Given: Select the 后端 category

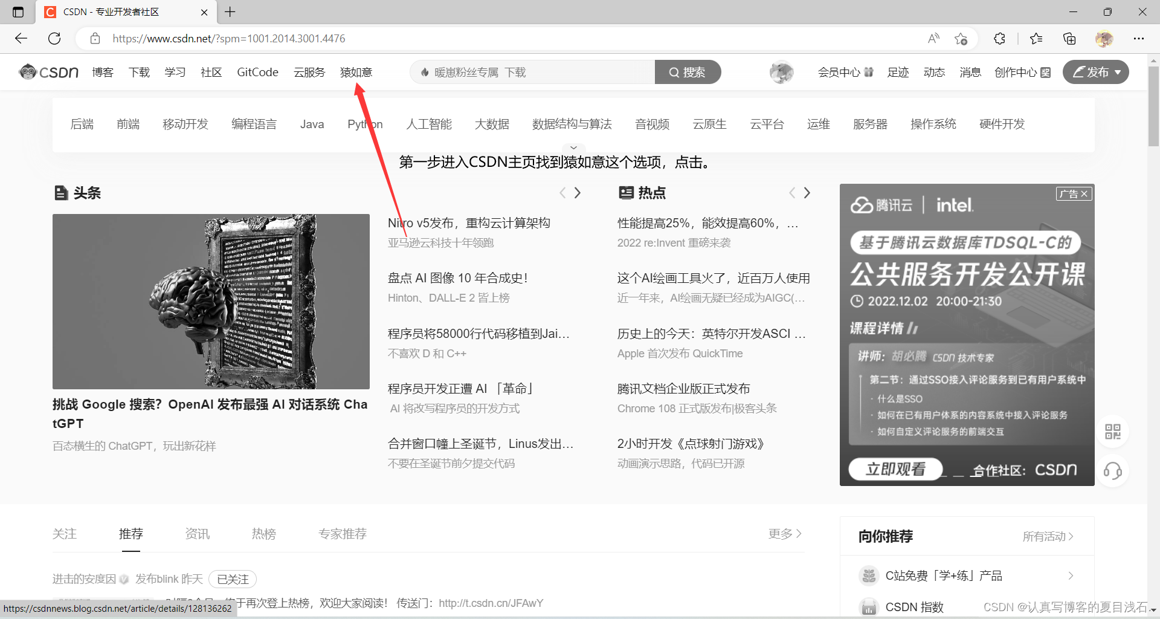Looking at the screenshot, I should (82, 124).
